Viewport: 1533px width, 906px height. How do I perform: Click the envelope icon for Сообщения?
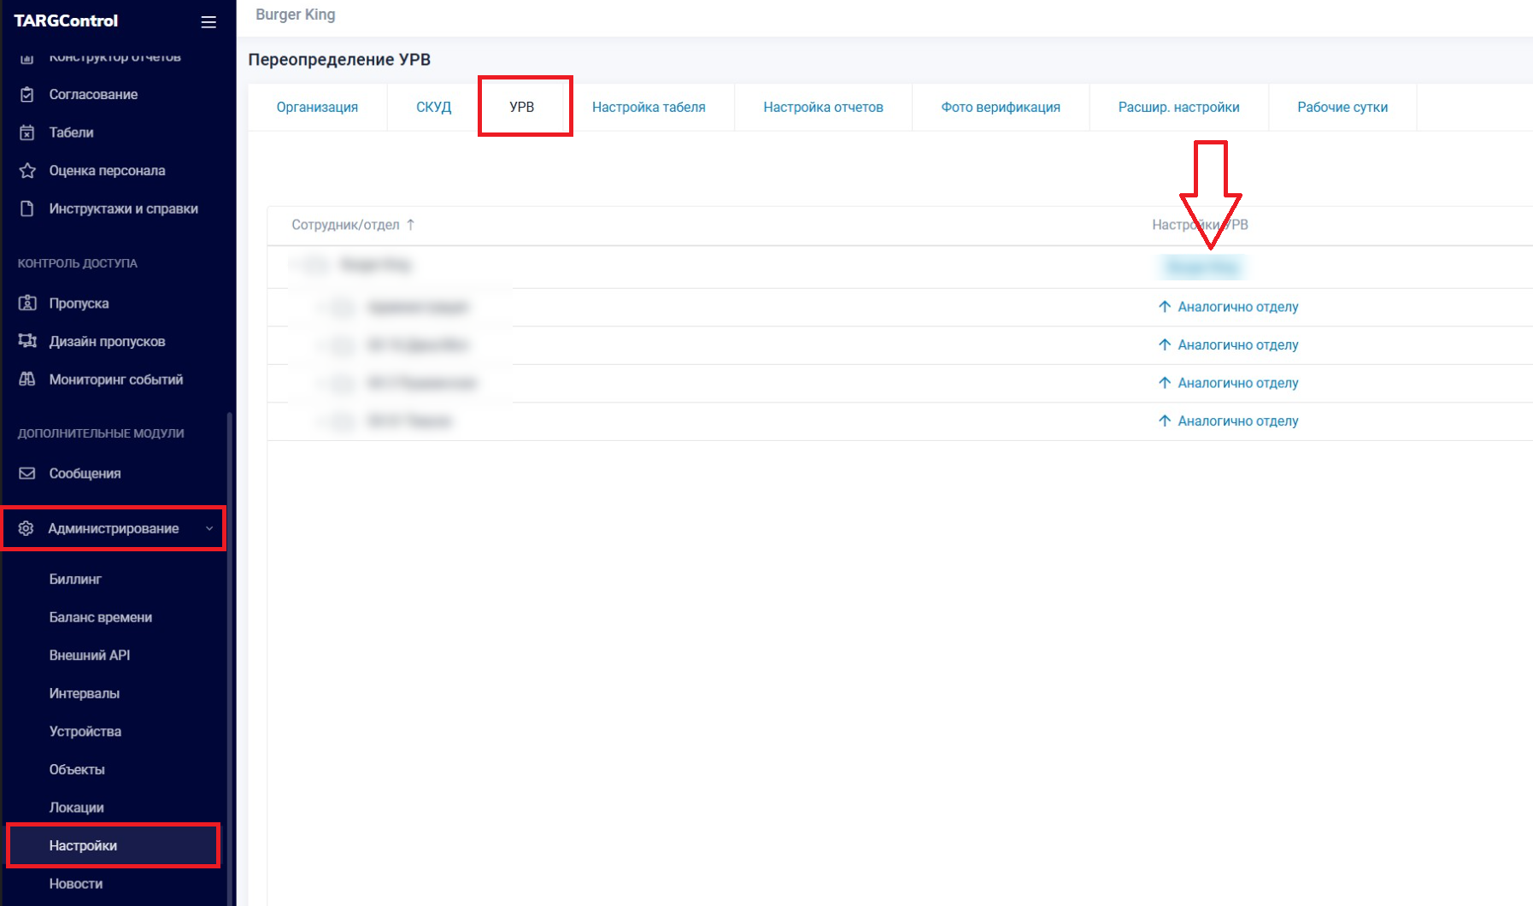(x=27, y=474)
